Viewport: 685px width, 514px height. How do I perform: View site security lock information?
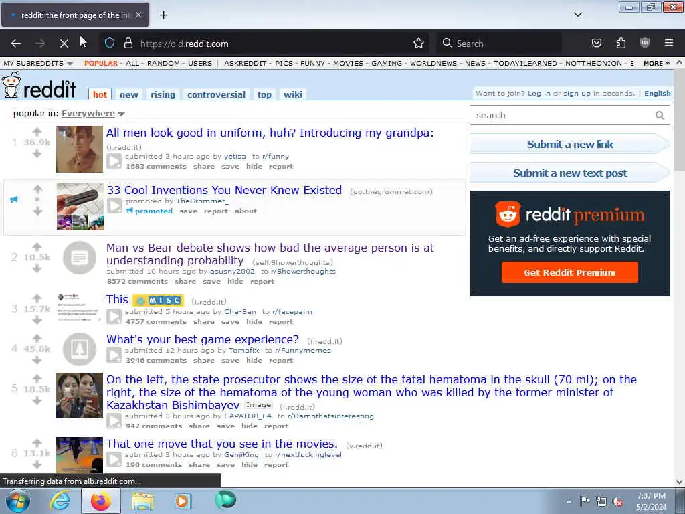tap(128, 44)
